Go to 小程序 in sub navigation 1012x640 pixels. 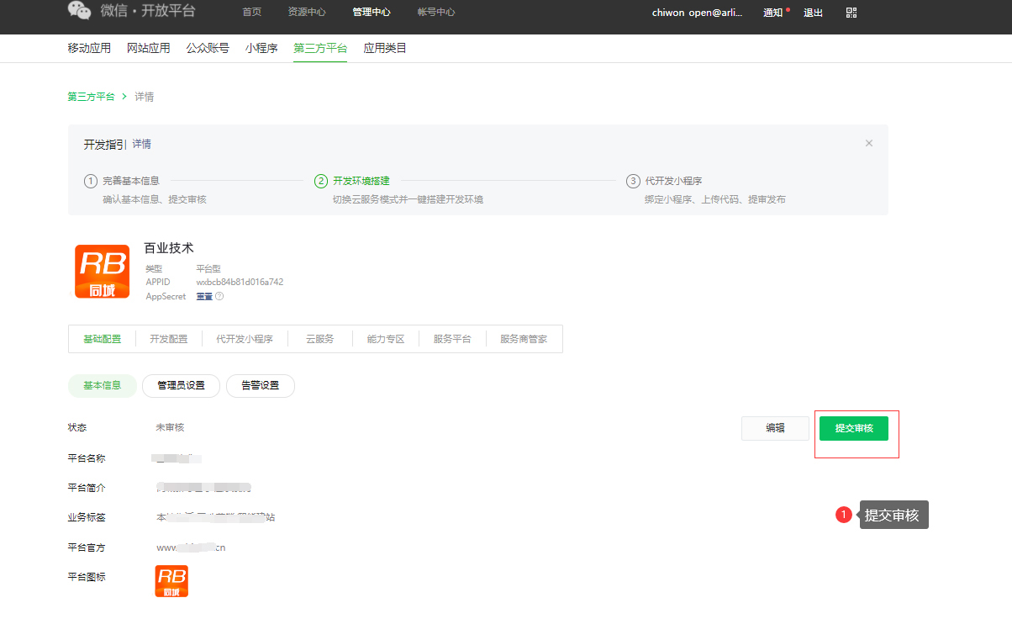[x=261, y=48]
